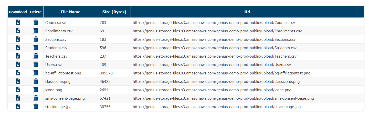This screenshot has height=117, width=369.
Task: Delete the Users.csv file
Action: pos(36,64)
